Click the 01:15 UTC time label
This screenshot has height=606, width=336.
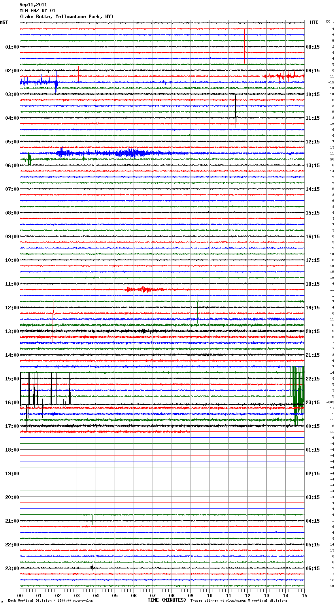[x=313, y=450]
